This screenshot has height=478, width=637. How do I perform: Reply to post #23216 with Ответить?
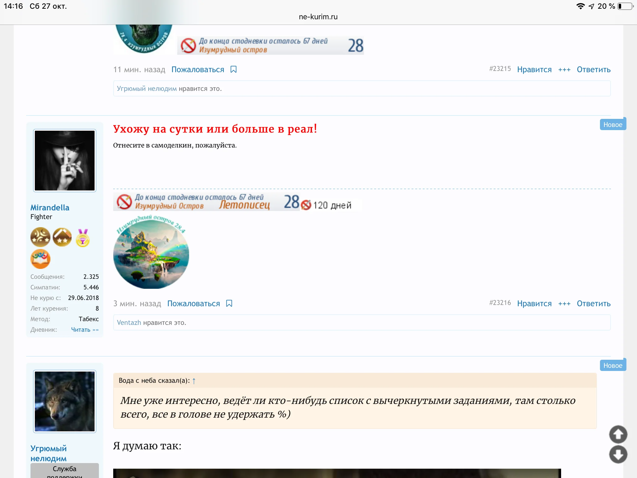point(593,303)
